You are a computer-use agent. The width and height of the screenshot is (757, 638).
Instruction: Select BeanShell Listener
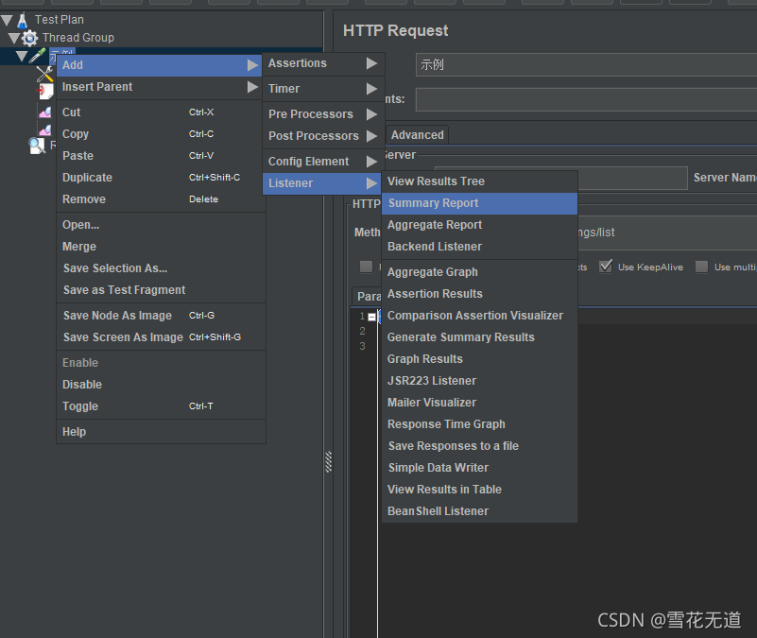[479, 511]
